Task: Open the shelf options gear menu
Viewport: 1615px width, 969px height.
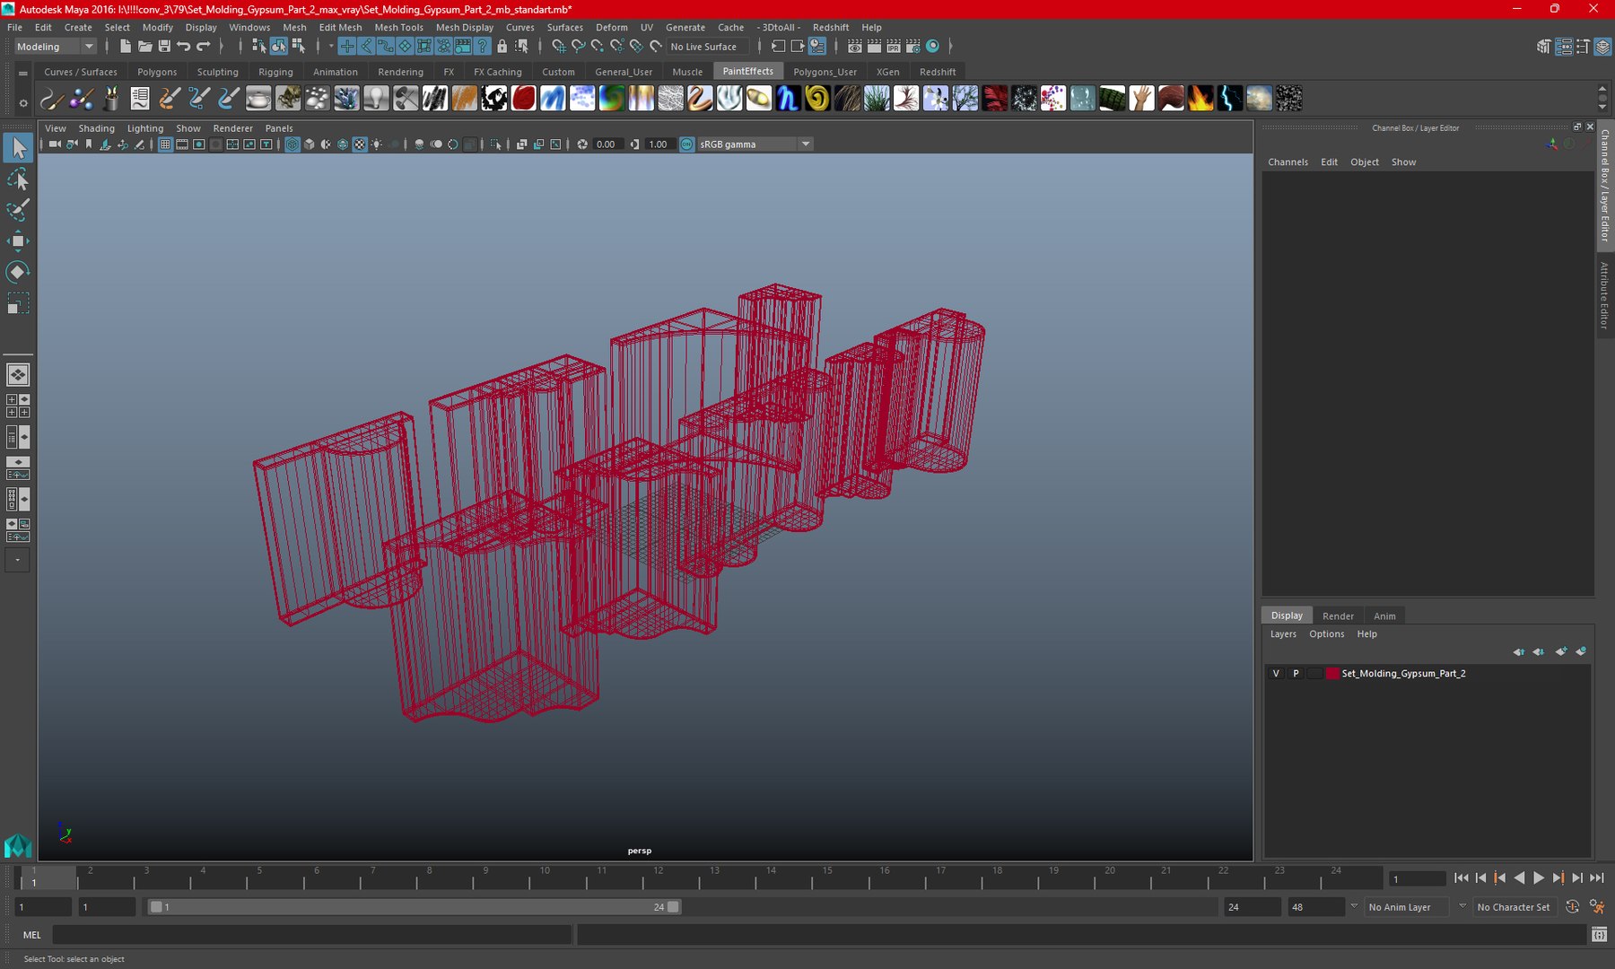Action: (x=23, y=103)
